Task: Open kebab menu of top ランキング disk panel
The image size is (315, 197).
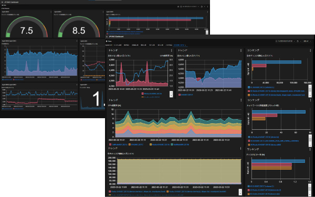Action: click(310, 50)
